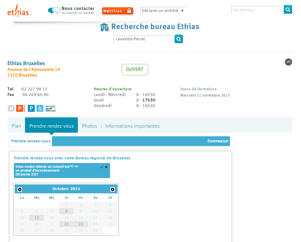Click the top site search magnifier button
This screenshot has width=301, height=242.
(x=288, y=9)
